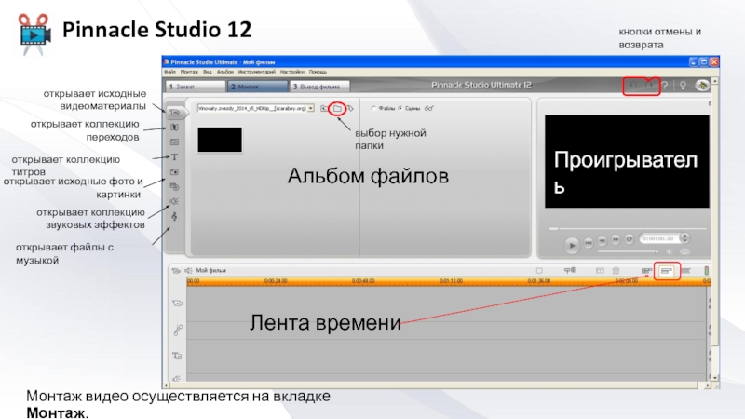Select the 'Сцены' radio button

click(x=400, y=108)
